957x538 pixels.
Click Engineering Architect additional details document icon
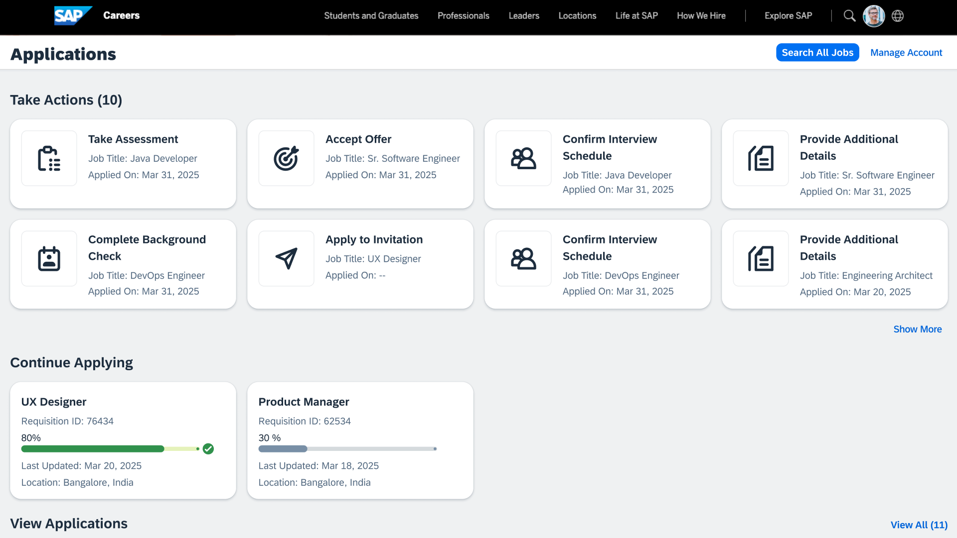click(x=761, y=258)
